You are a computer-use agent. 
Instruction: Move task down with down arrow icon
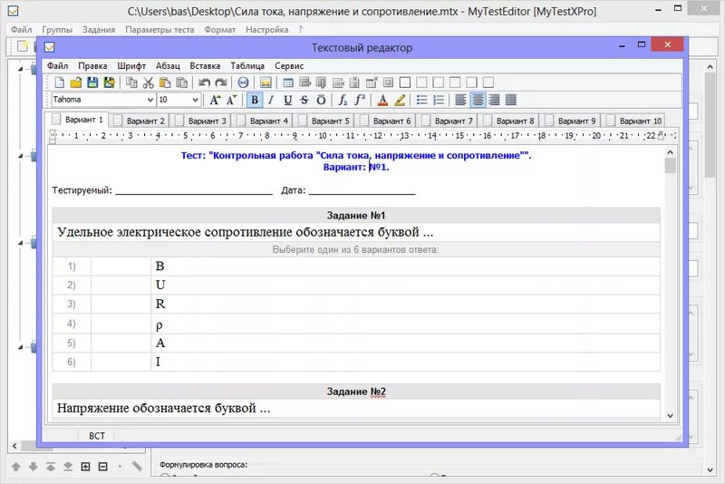[34, 467]
